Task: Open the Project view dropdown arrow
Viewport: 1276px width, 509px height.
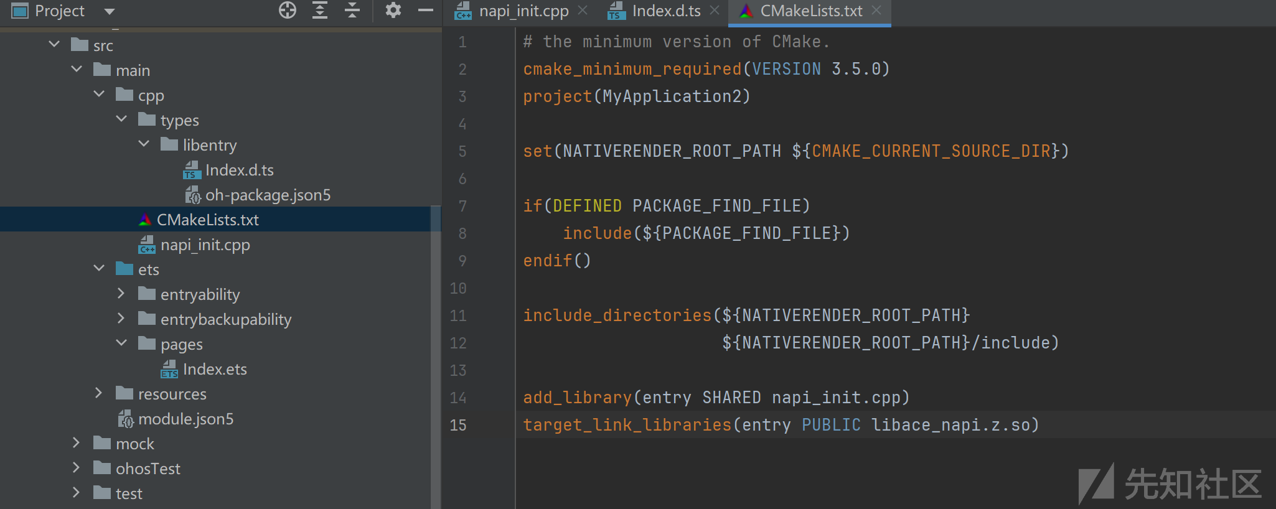Action: coord(110,11)
